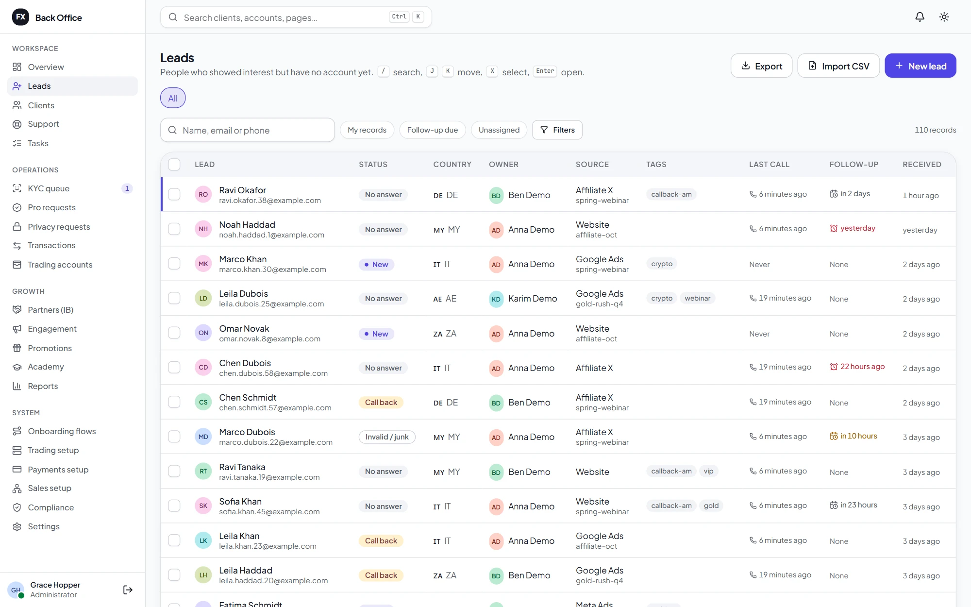Filter by My records
The image size is (971, 607).
tap(367, 130)
